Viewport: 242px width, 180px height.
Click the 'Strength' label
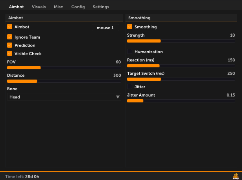tap(136, 35)
